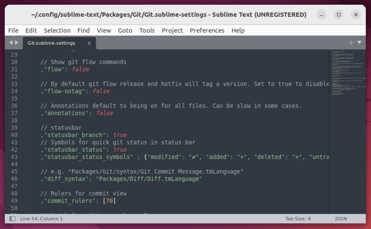Click the next tab right arrow
Image resolution: width=371 pixels, height=229 pixels.
17,43
